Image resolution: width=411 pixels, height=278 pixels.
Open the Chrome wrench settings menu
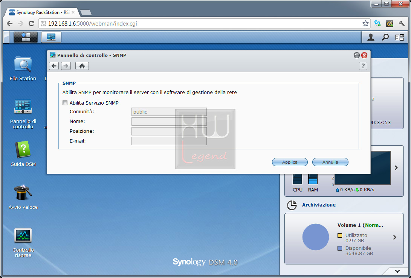[402, 24]
